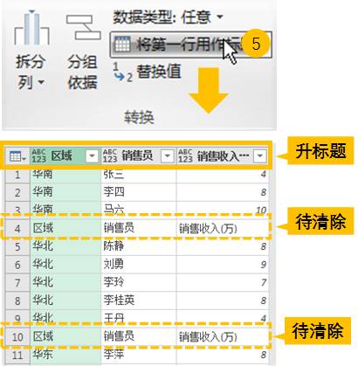Click cell 李玲 in row 7
Screen dimensions: 358x366
click(x=139, y=282)
